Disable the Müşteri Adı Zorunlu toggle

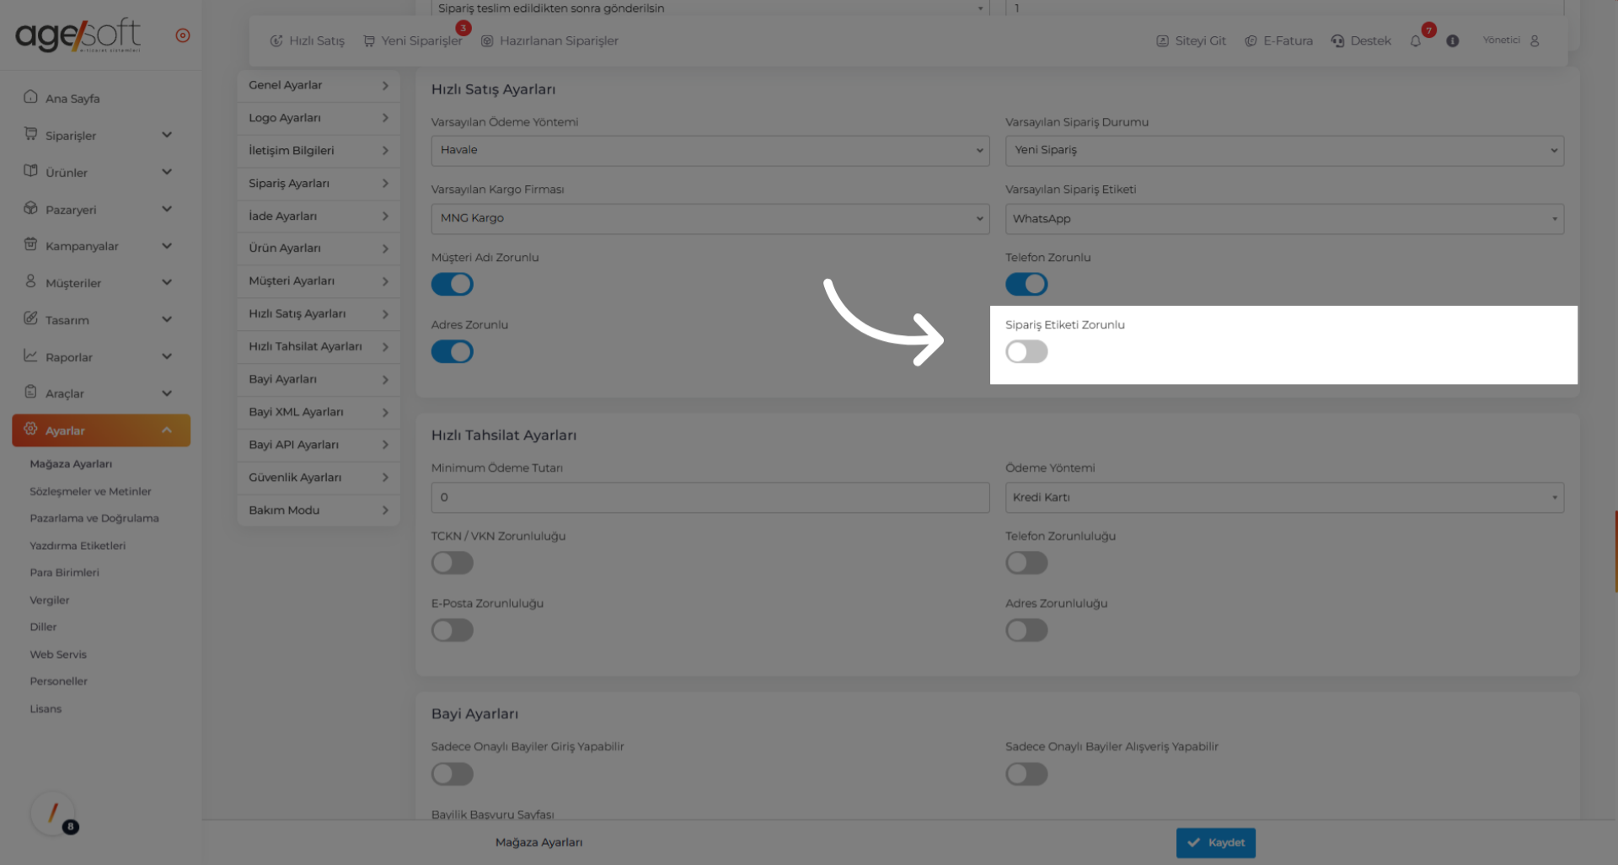(x=453, y=285)
